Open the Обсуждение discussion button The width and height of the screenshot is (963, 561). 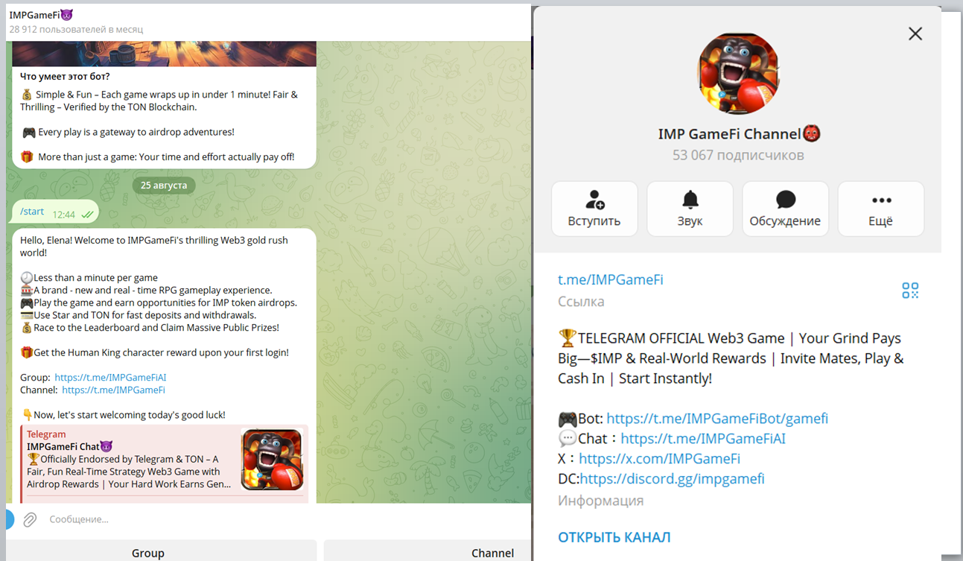[785, 209]
